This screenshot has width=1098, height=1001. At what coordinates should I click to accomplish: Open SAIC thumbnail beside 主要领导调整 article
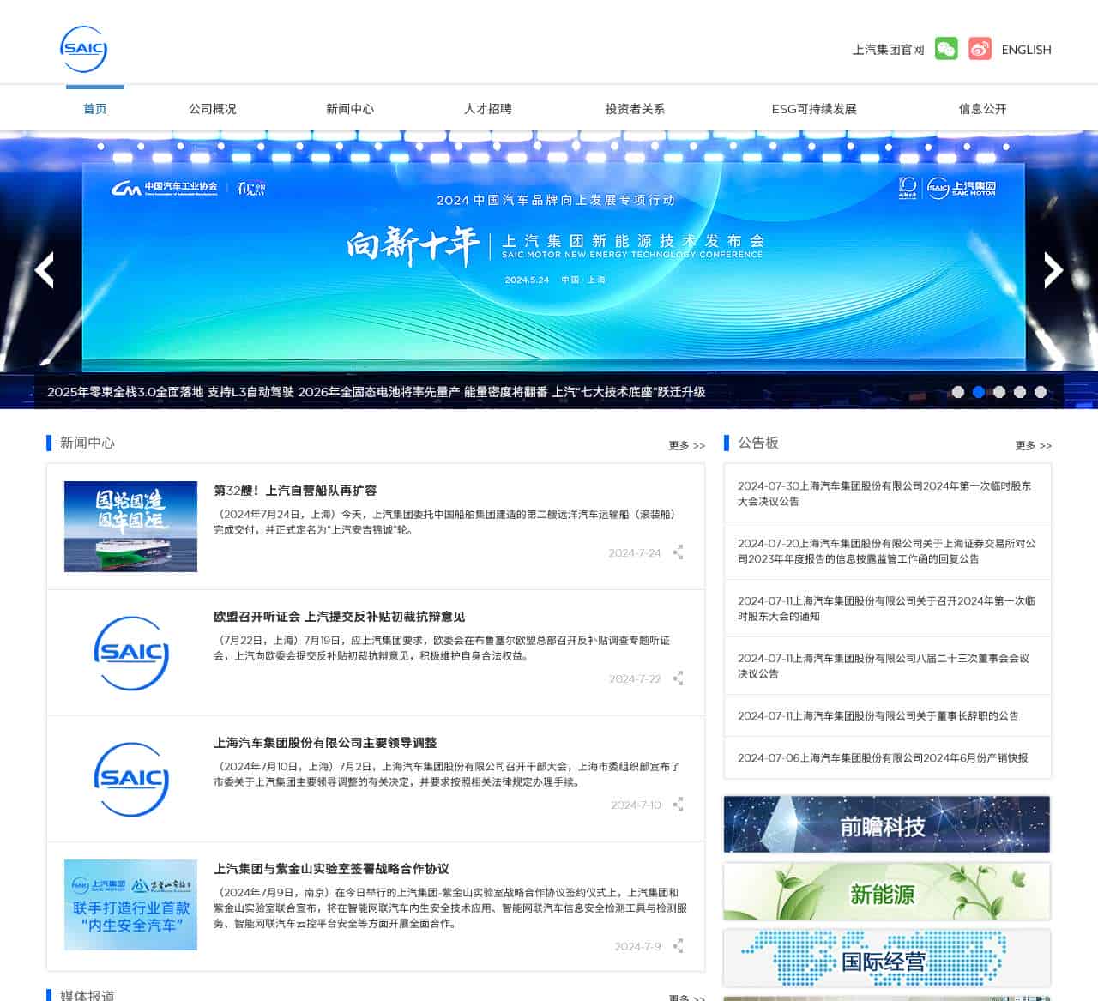130,779
